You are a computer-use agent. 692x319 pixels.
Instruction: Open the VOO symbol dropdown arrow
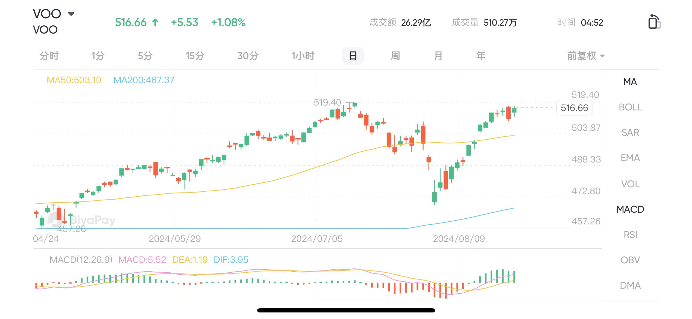coord(71,14)
